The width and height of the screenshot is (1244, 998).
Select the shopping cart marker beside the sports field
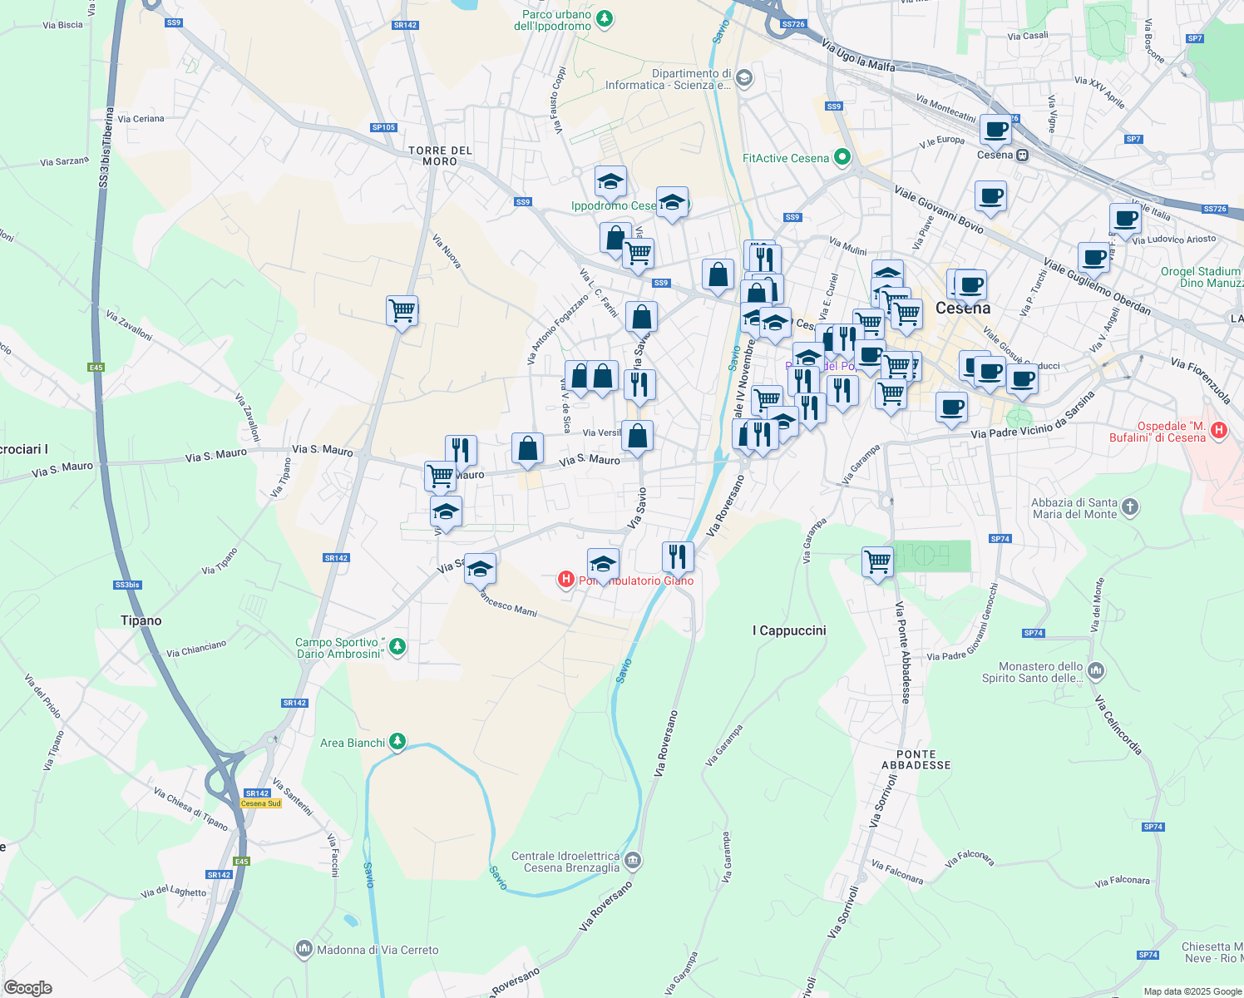(878, 563)
